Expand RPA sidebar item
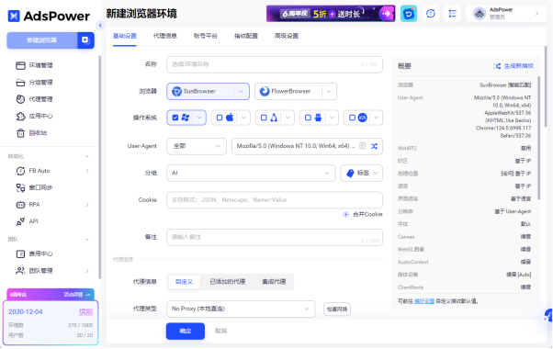Screen dimensions: 553x349 pyautogui.click(x=87, y=205)
